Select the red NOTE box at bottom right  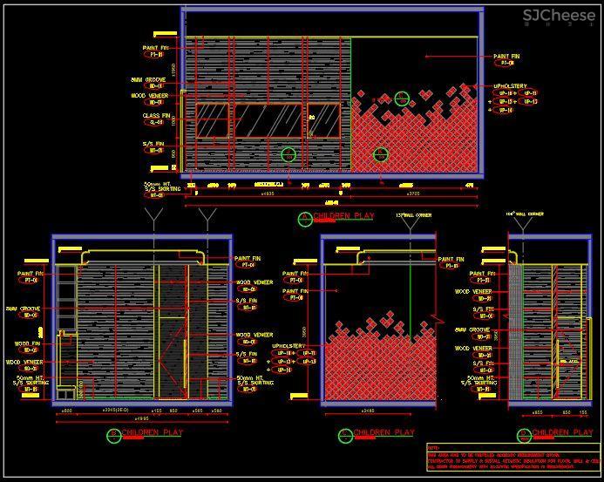[512, 458]
